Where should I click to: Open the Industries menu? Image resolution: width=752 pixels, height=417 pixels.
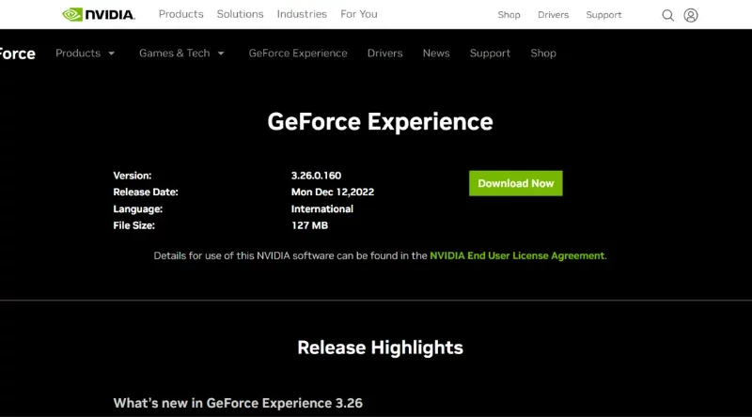[x=302, y=14]
